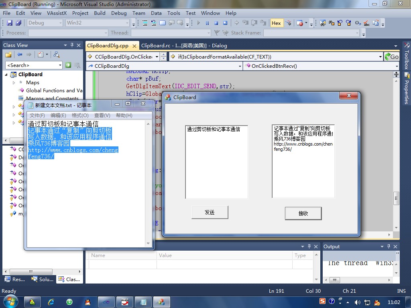Click the VAssistX Go button
This screenshot has height=308, width=411.
(392, 57)
